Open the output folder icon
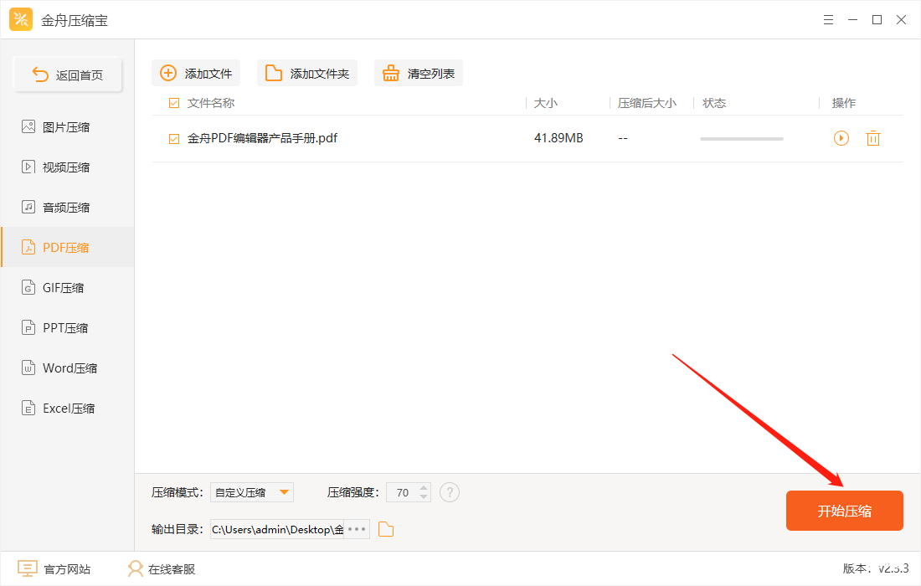Viewport: 921px width, 586px height. click(386, 529)
